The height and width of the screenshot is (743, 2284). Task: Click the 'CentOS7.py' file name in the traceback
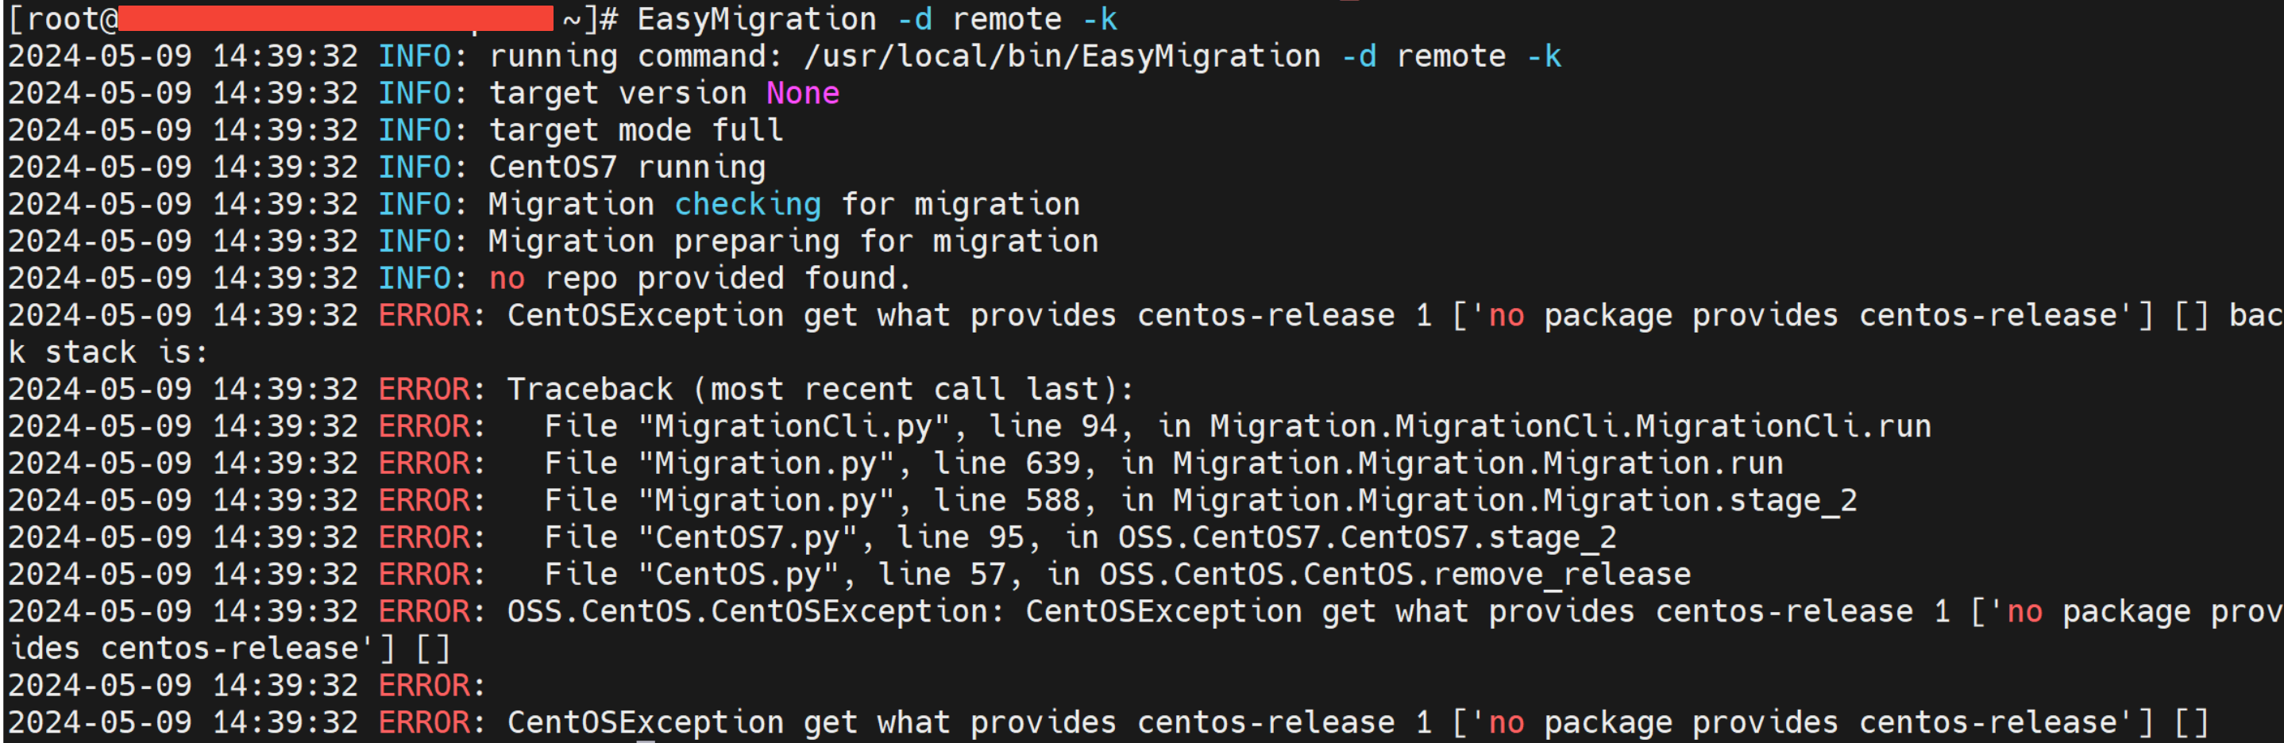coord(747,537)
